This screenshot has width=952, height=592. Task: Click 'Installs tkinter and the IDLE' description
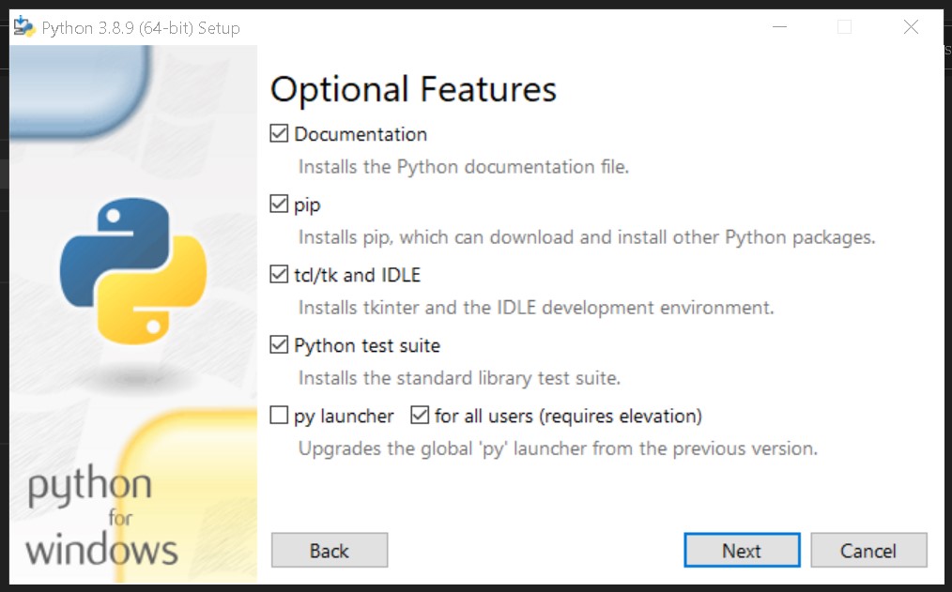point(536,308)
